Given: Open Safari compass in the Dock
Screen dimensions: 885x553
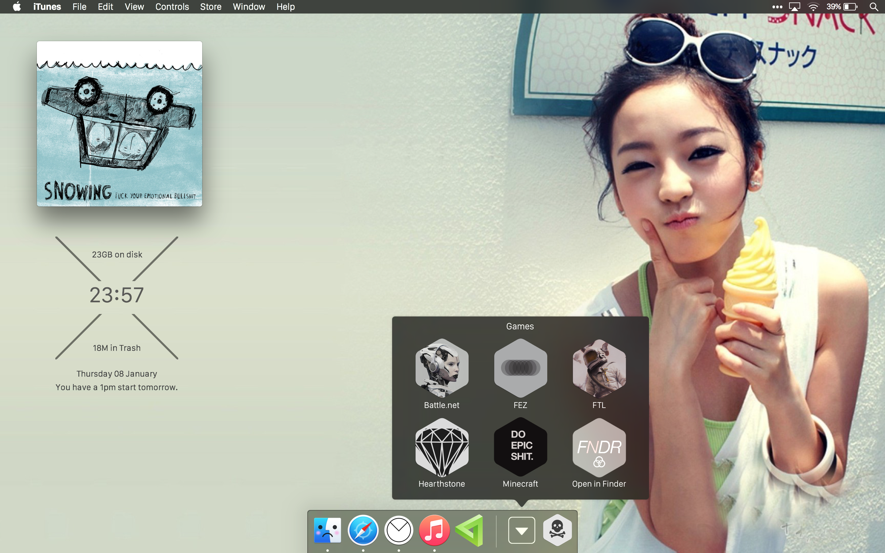Looking at the screenshot, I should (363, 530).
